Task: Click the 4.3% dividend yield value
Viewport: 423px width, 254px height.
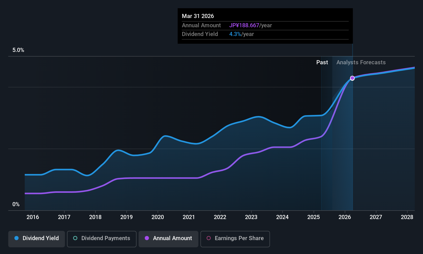Action: (x=235, y=34)
